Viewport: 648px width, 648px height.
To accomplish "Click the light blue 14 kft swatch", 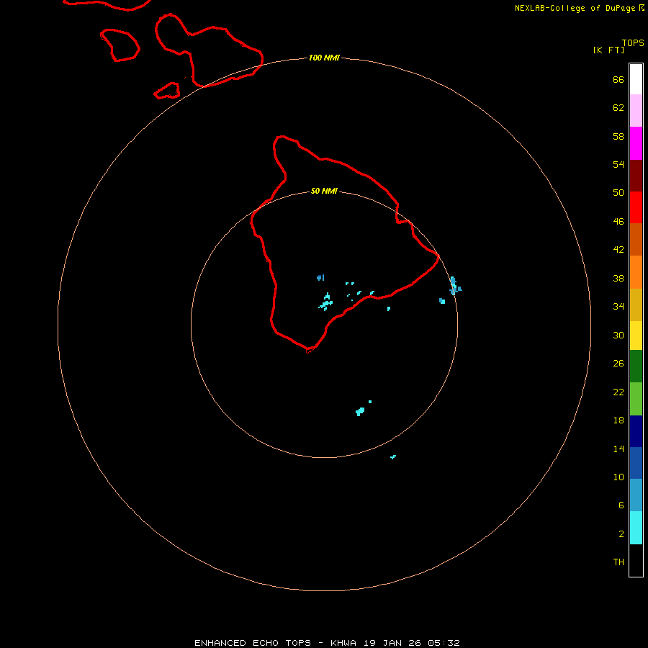I will point(636,495).
